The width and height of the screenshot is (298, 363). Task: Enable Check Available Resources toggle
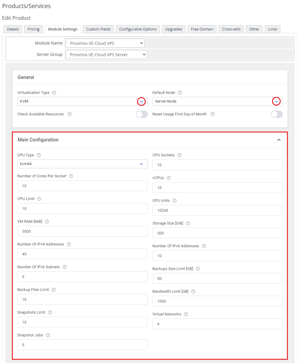click(x=142, y=114)
